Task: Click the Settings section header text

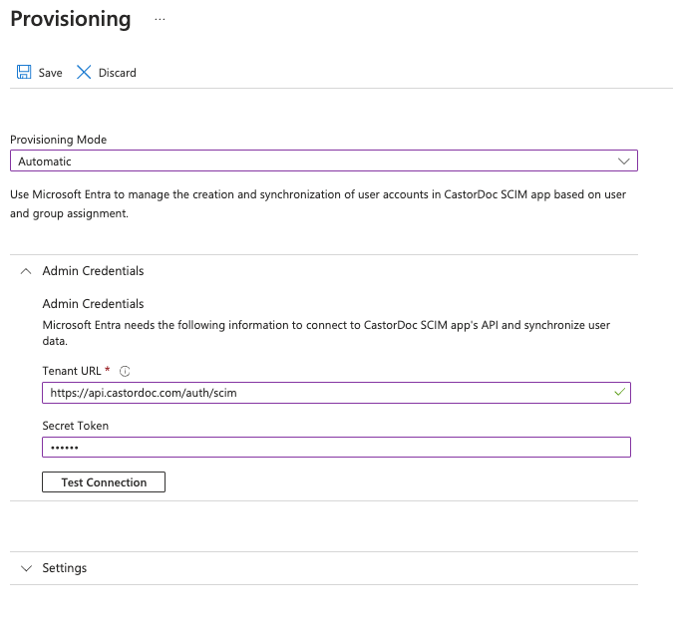Action: point(64,568)
